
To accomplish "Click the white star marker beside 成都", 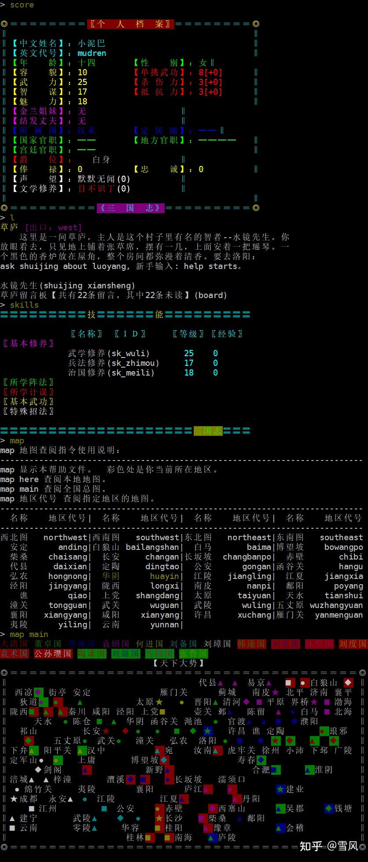I will tap(14, 799).
